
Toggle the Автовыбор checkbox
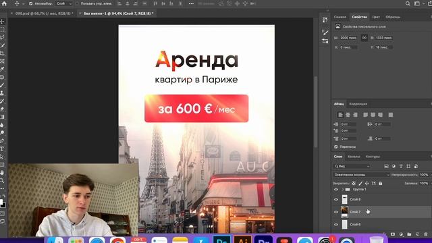point(30,3)
